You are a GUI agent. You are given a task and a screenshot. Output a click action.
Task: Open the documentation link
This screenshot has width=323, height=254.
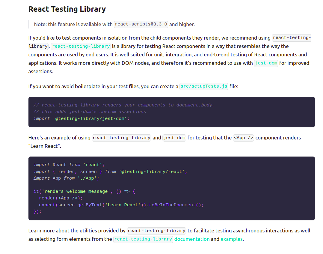tap(192, 239)
